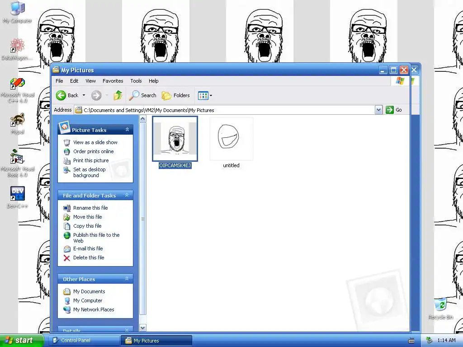Click the task pane scroll down arrow
This screenshot has height=347, width=463.
pos(142,328)
